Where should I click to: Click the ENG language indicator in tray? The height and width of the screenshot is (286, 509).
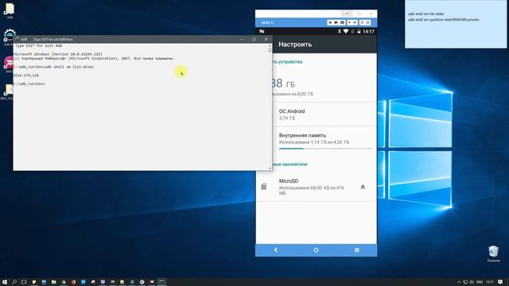480,282
